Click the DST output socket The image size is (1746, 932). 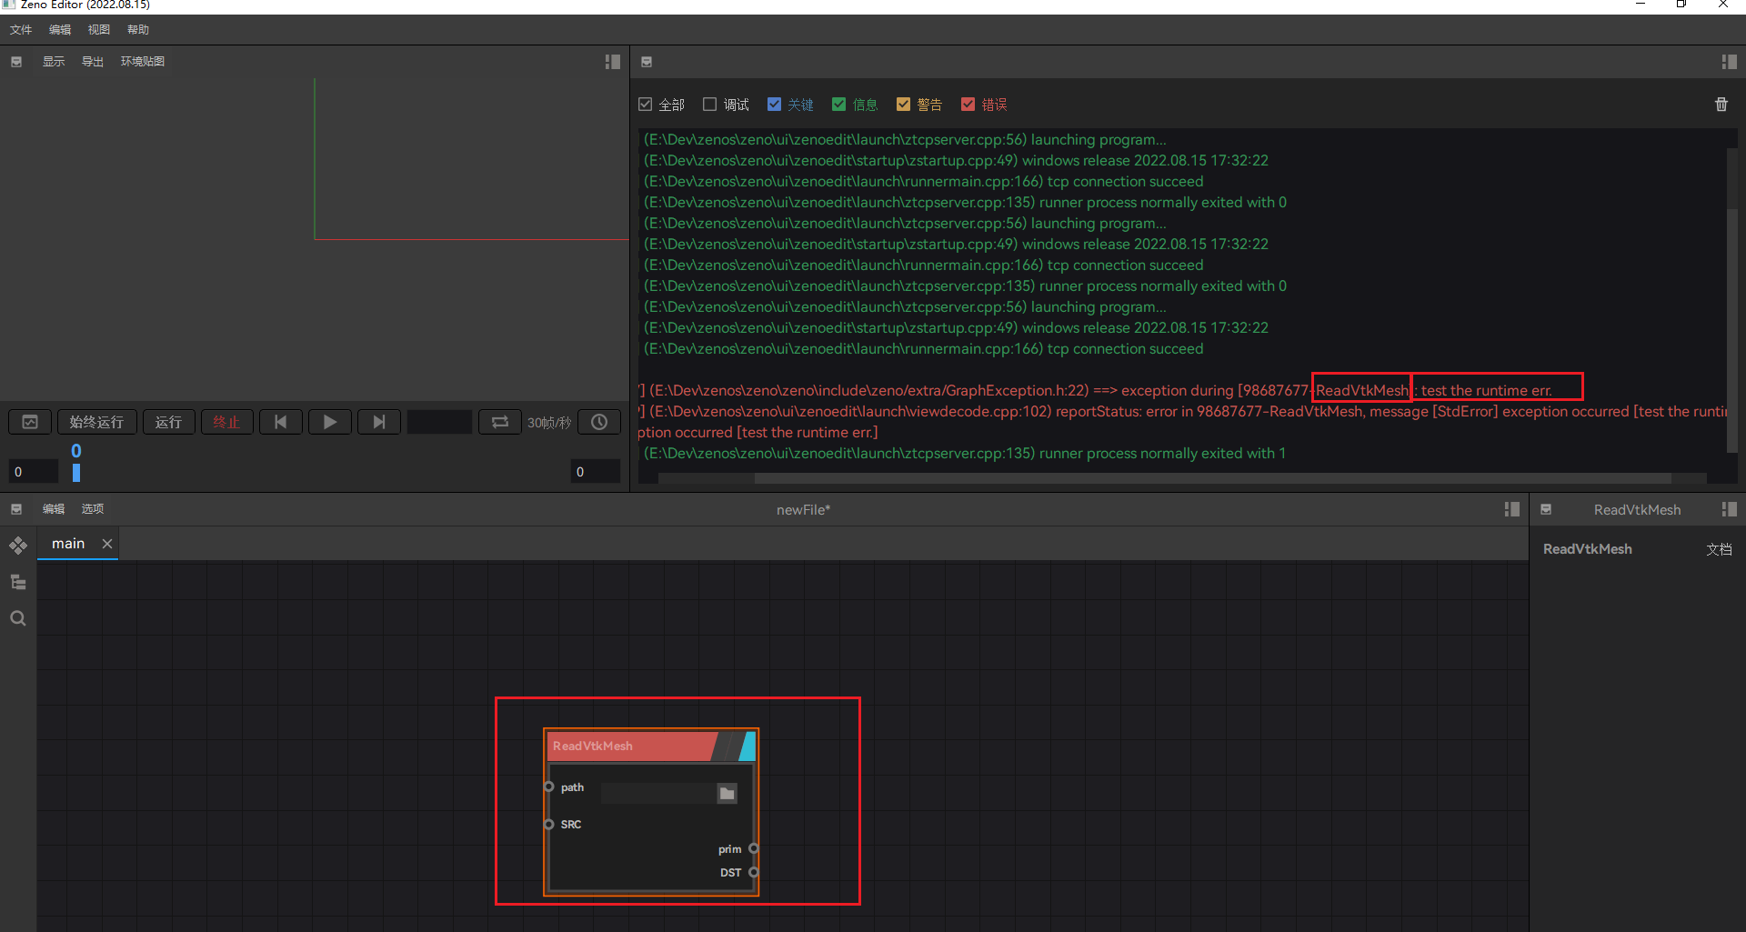coord(754,872)
